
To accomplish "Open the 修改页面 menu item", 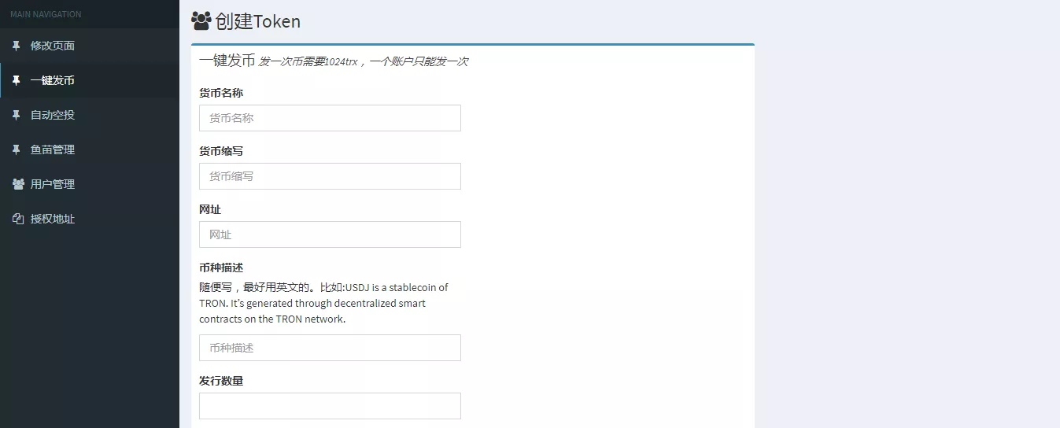I will [x=53, y=46].
